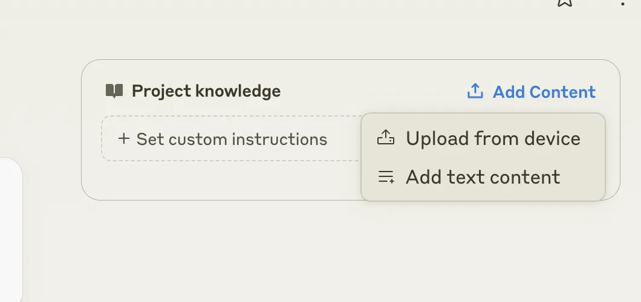The width and height of the screenshot is (641, 302).
Task: Click the book icon next to Project knowledge
Action: tap(114, 91)
